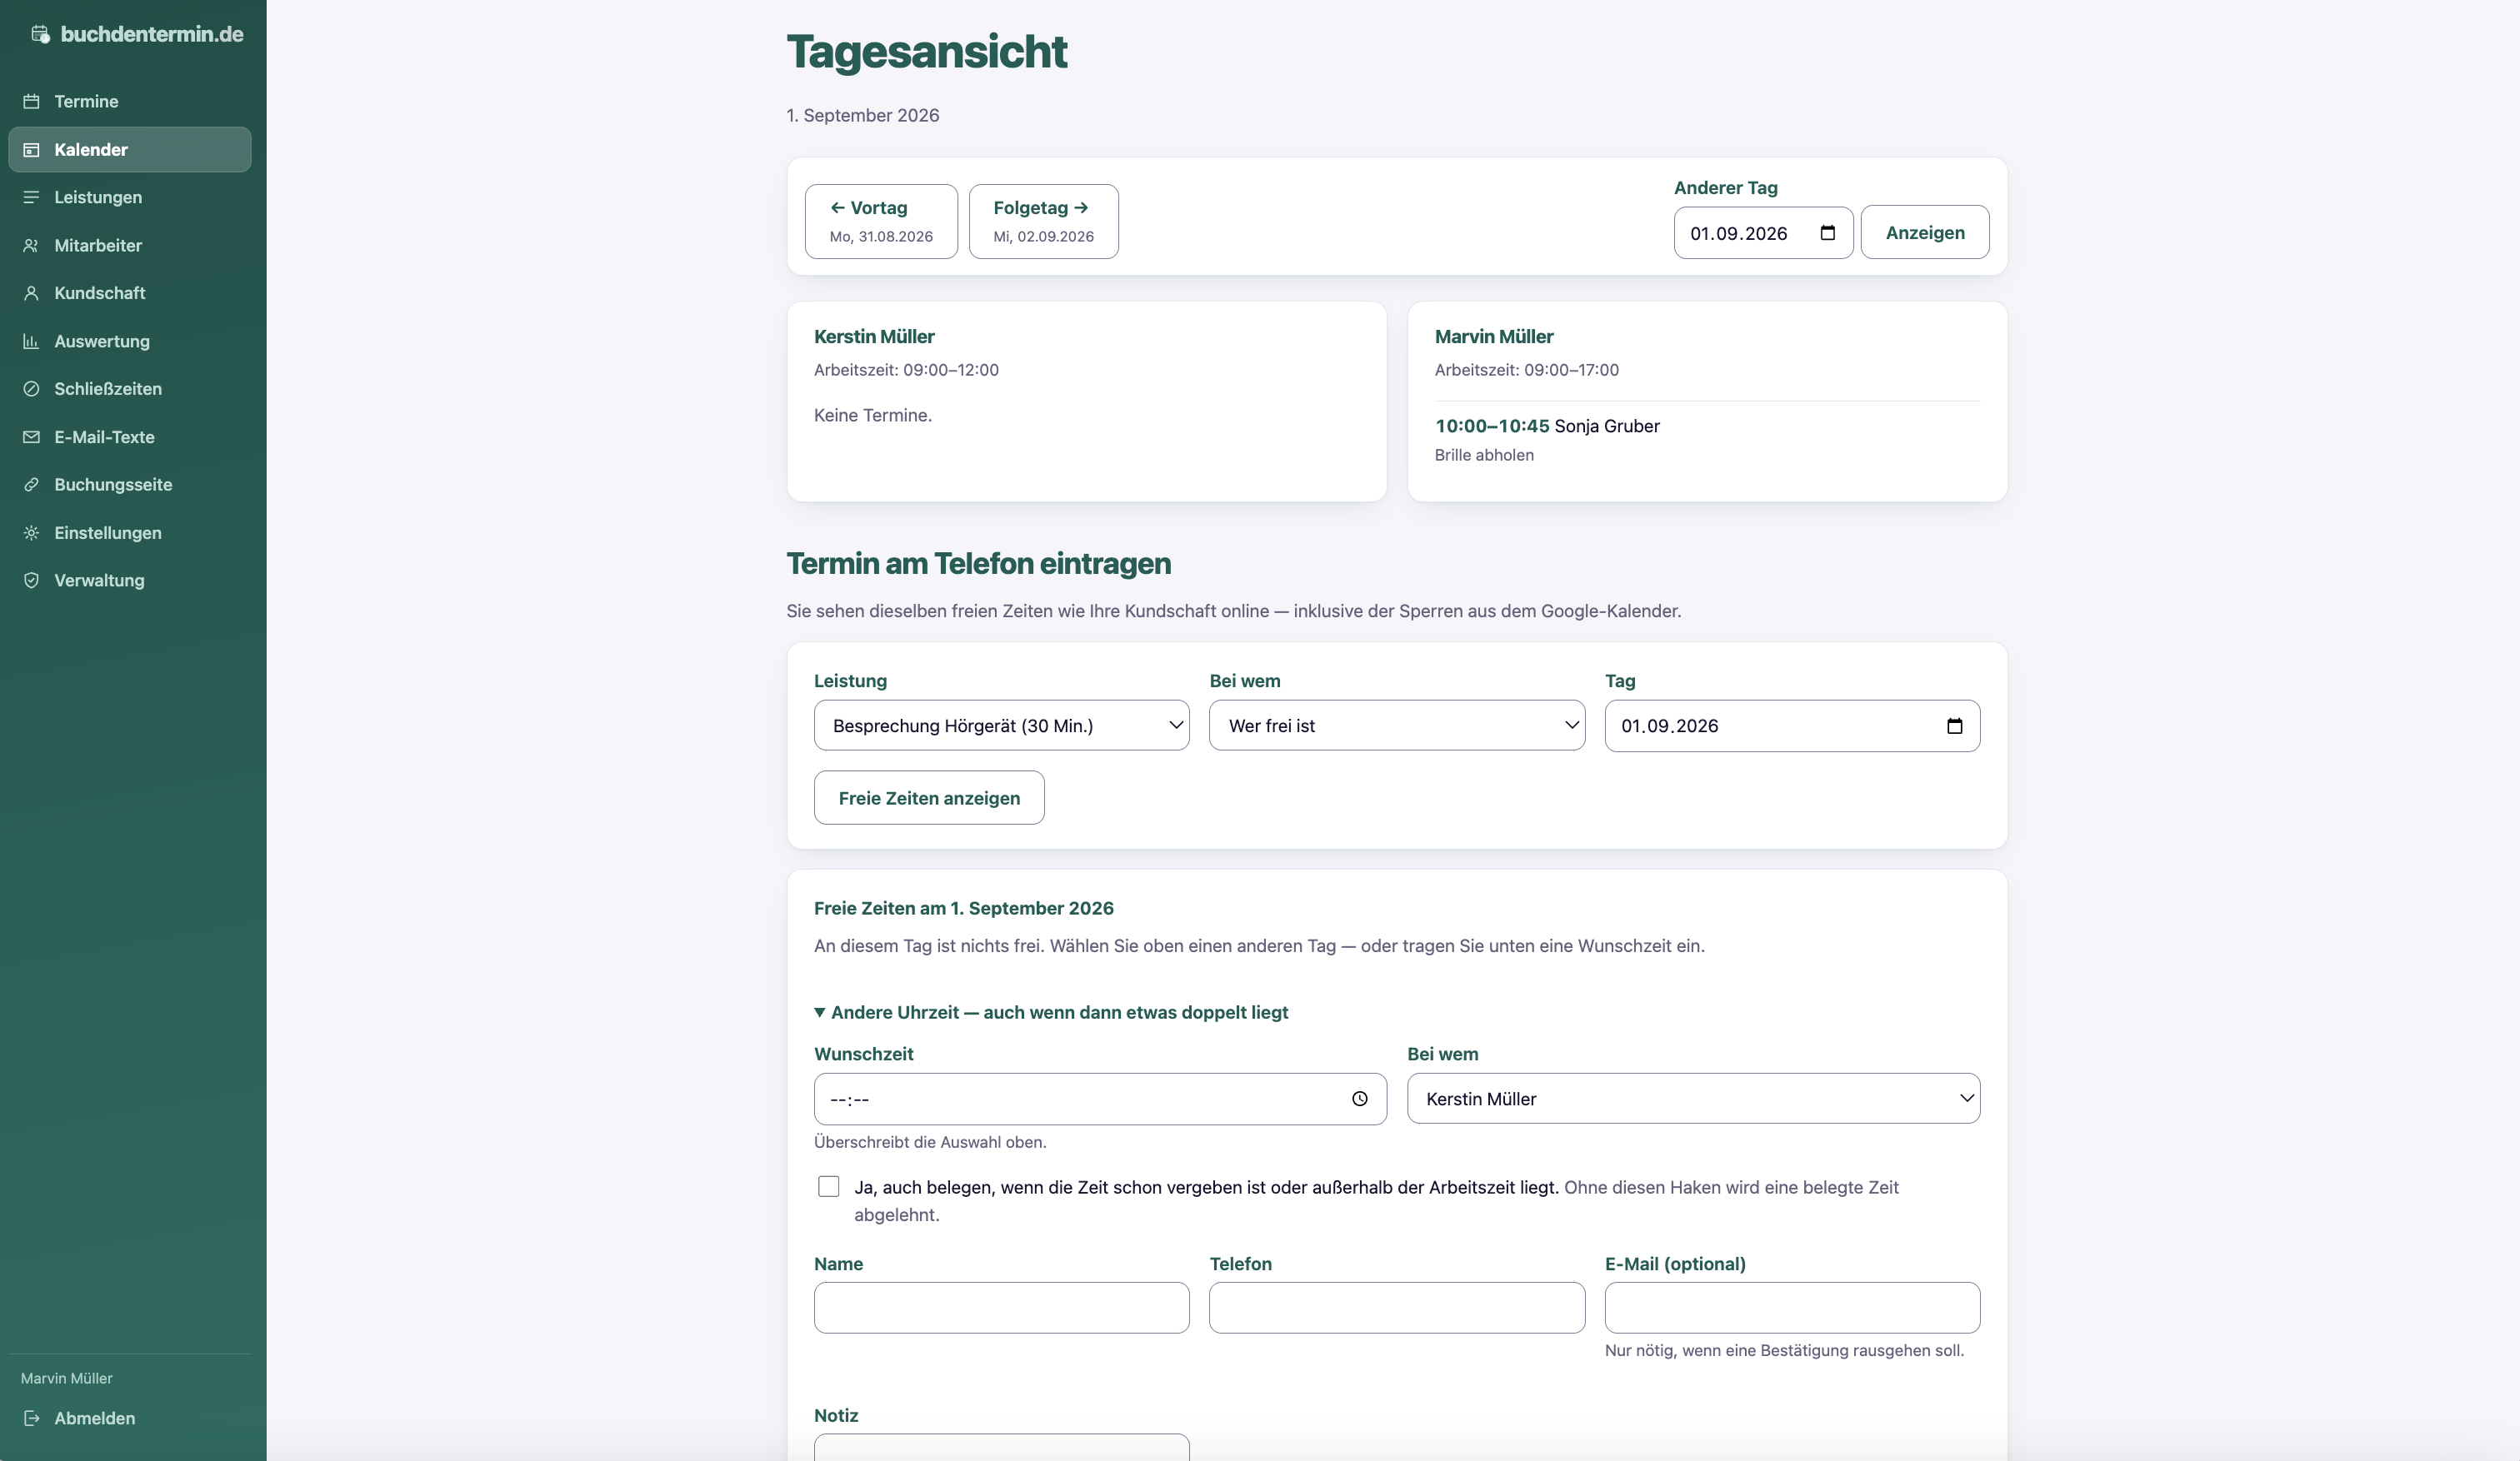Click the E-Mail-Texte envelope icon
The height and width of the screenshot is (1461, 2520).
point(31,436)
